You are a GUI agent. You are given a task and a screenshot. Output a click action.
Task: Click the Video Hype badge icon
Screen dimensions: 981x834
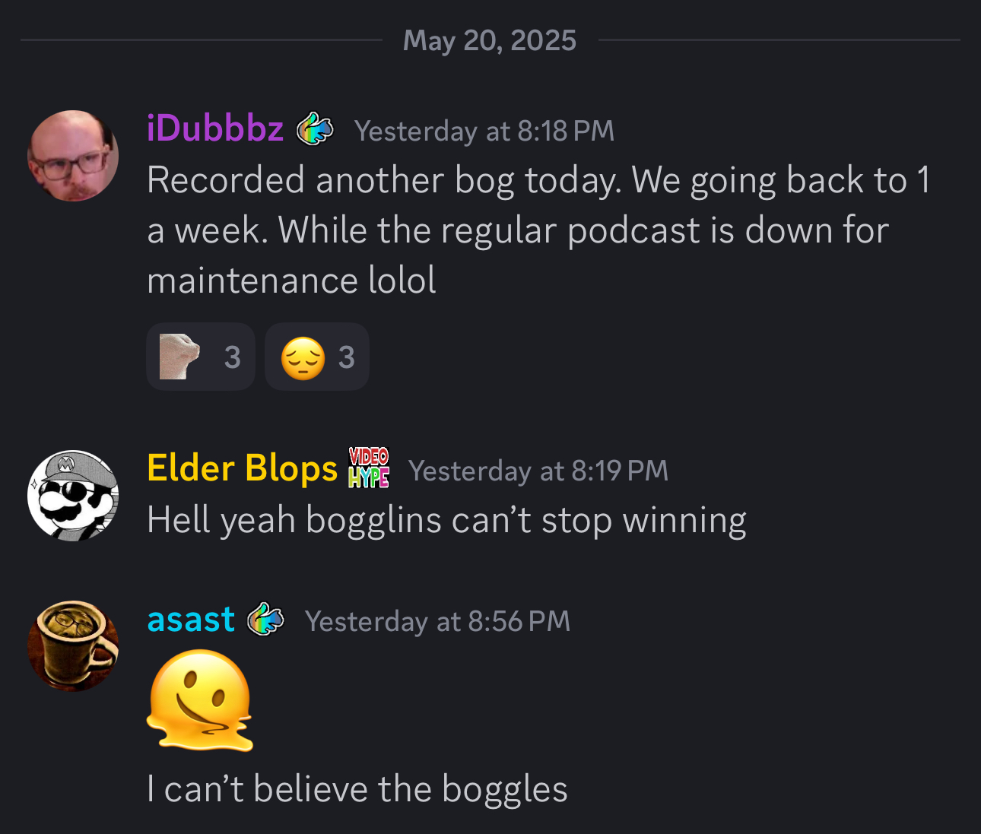pos(369,468)
